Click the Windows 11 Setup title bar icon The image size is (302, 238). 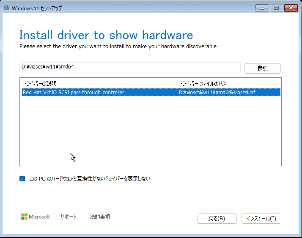tap(7, 8)
